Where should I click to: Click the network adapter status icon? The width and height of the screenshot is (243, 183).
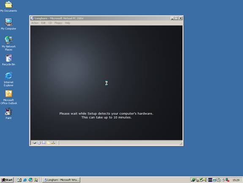tap(53, 143)
